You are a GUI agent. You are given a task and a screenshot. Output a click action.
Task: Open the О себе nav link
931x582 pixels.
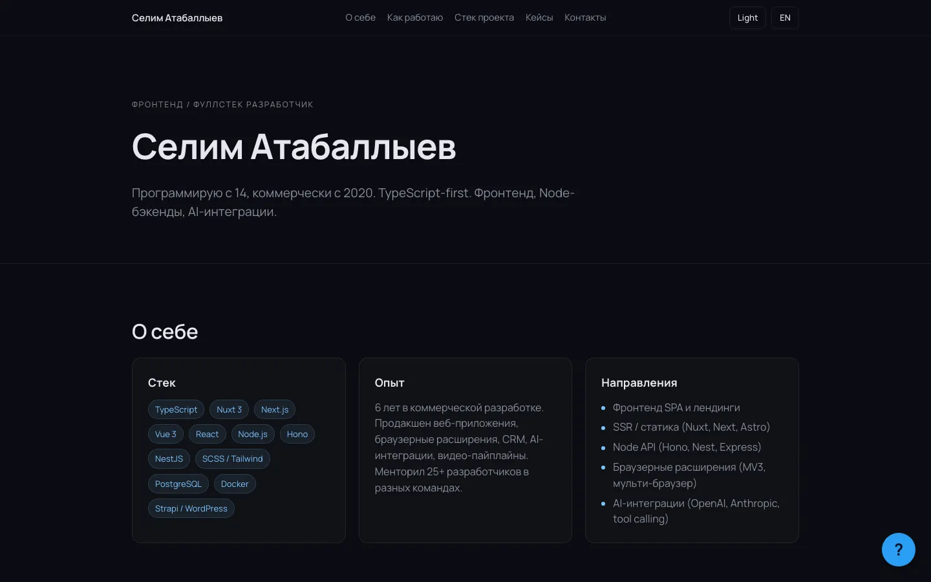click(360, 17)
